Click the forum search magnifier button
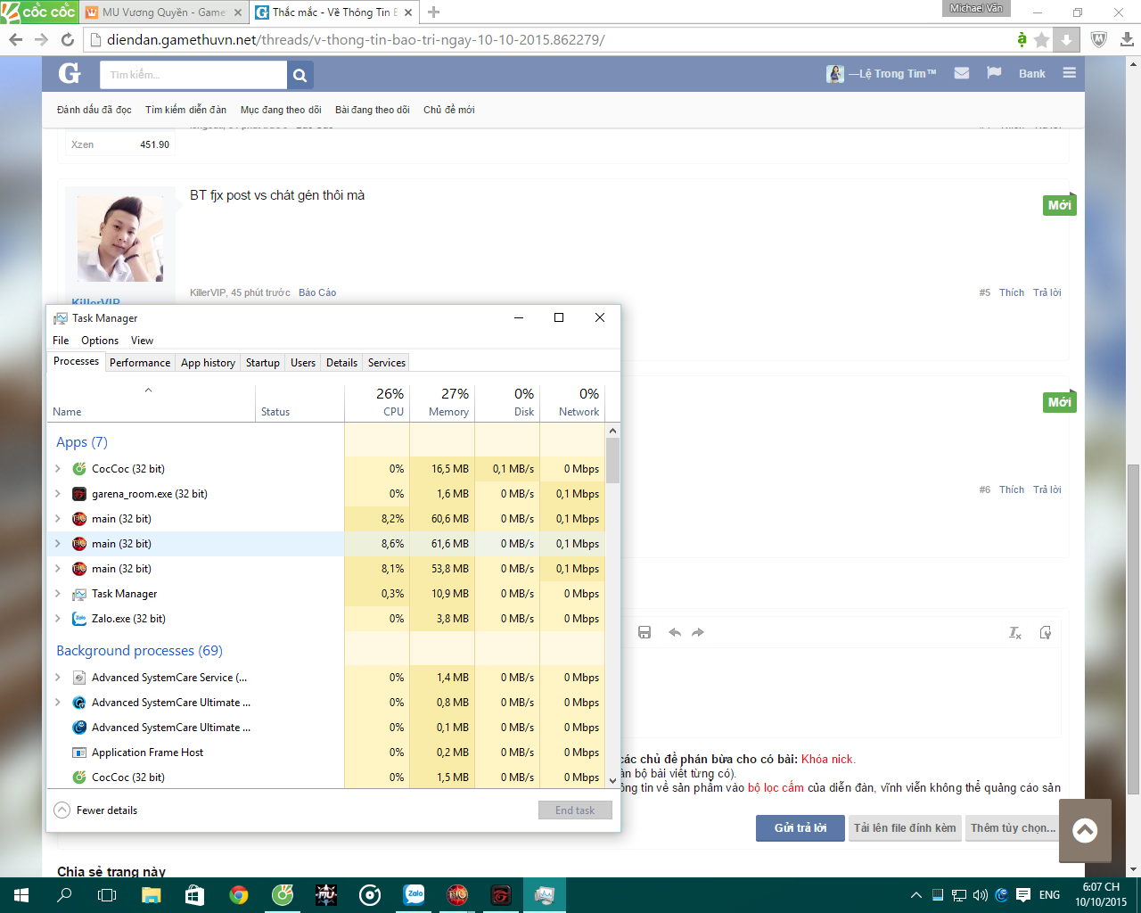 click(x=300, y=76)
